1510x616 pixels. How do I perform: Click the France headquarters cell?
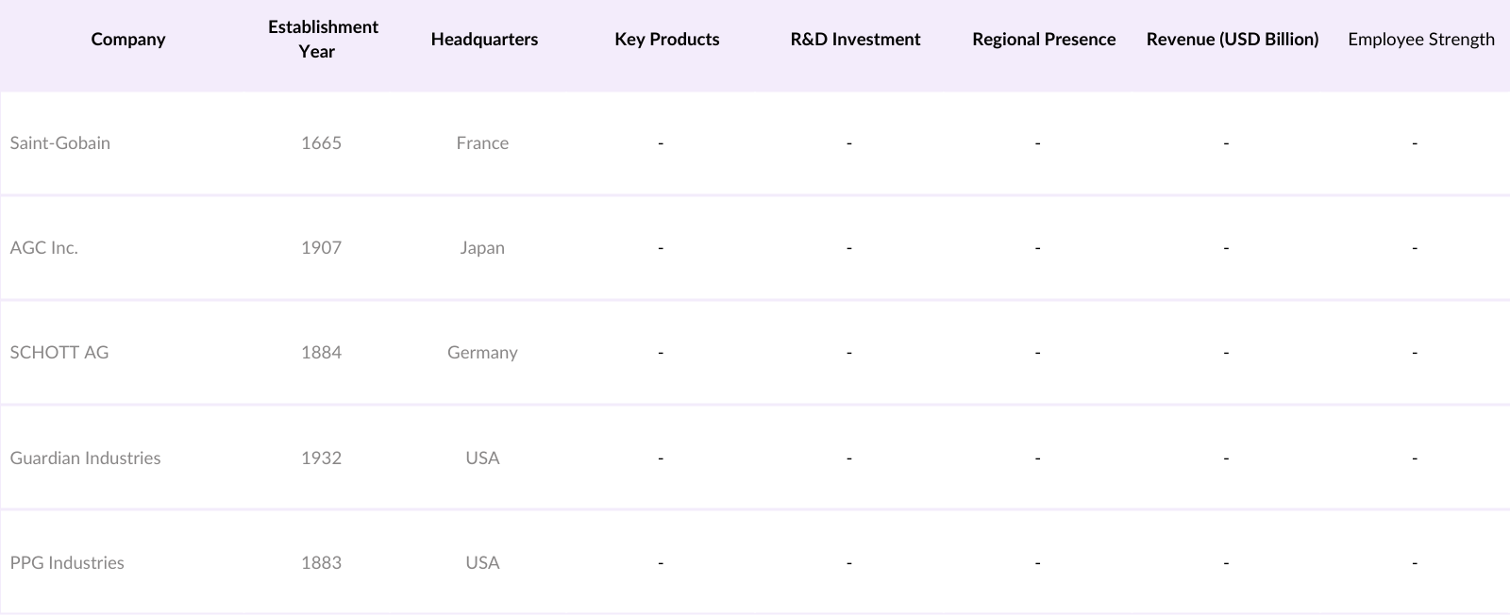coord(482,143)
